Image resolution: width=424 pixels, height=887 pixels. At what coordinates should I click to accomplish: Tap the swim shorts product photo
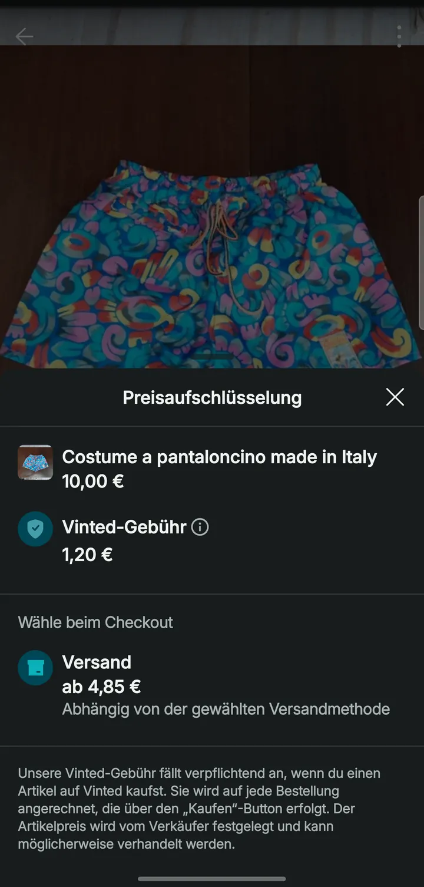click(212, 259)
